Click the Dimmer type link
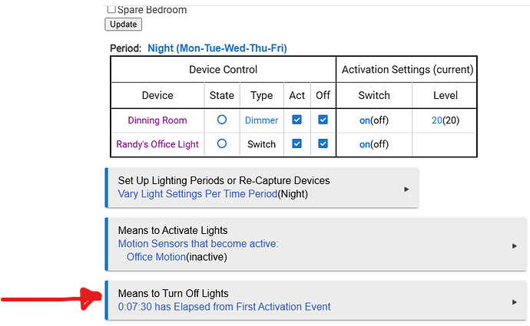Image resolution: width=530 pixels, height=326 pixels. 262,120
